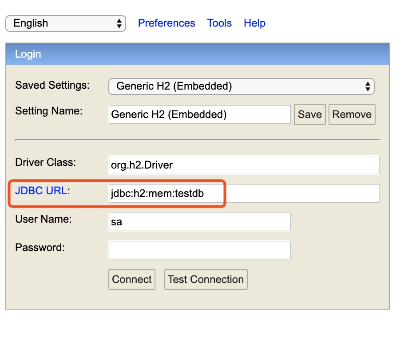Click the Save button

pyautogui.click(x=309, y=114)
